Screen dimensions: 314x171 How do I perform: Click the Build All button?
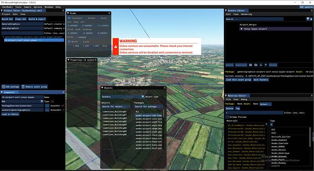[7, 19]
